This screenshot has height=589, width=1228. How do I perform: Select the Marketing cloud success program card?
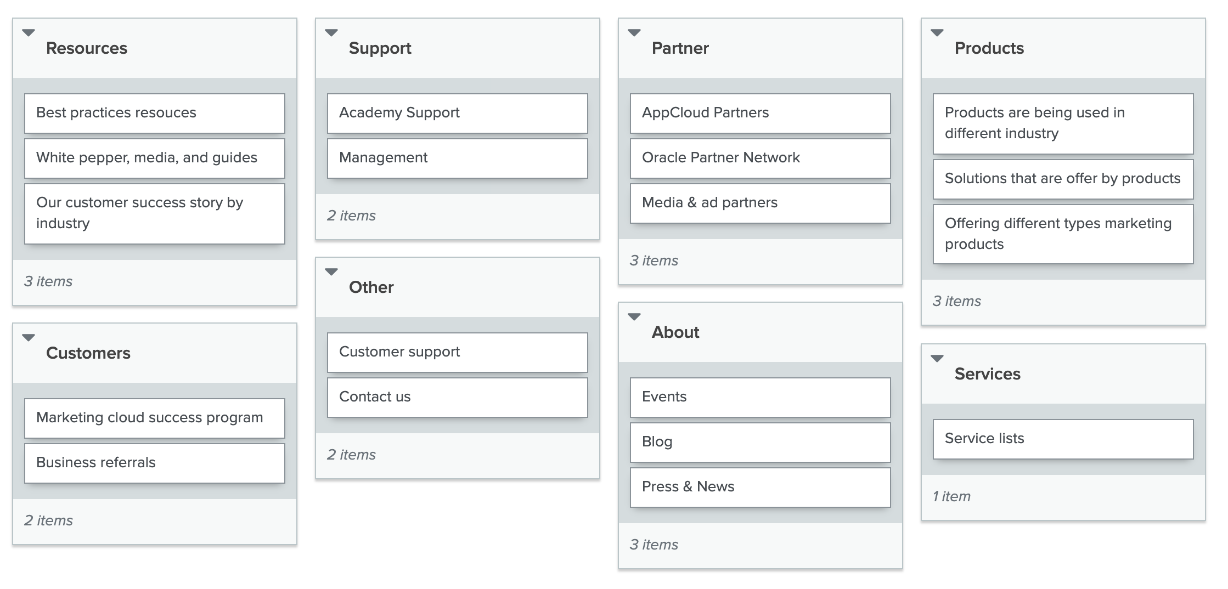point(154,418)
